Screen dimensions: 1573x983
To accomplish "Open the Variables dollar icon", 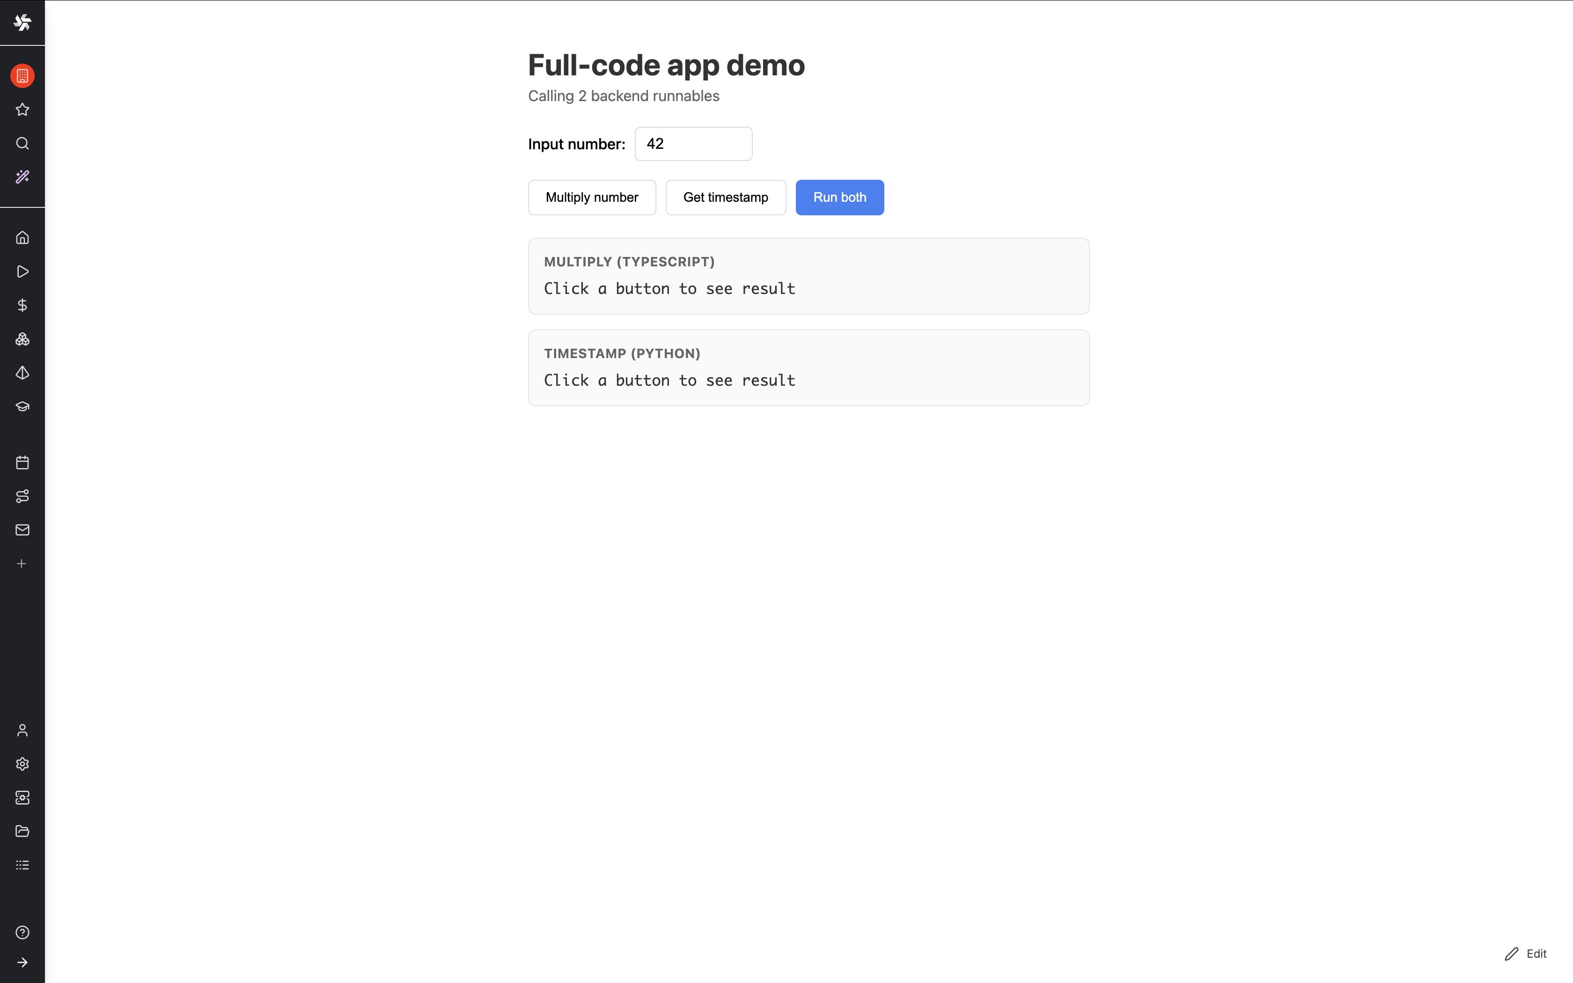I will point(23,304).
